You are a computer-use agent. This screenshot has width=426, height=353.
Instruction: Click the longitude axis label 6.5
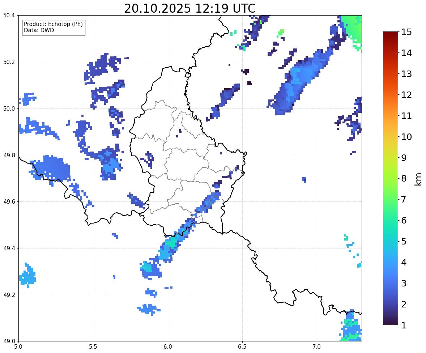[242, 347]
